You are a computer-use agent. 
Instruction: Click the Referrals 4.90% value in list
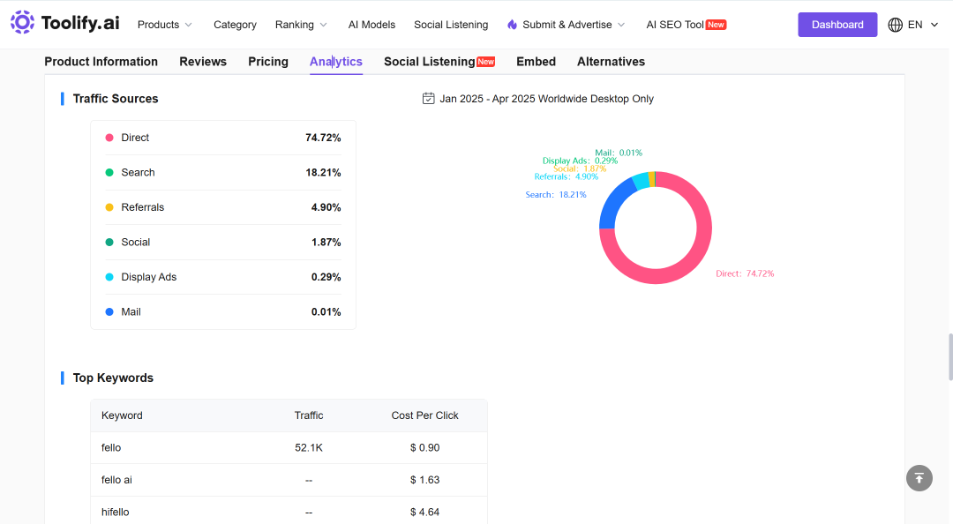pos(326,207)
